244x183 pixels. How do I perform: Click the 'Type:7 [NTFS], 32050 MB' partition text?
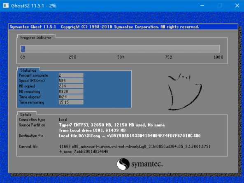tap(112, 125)
